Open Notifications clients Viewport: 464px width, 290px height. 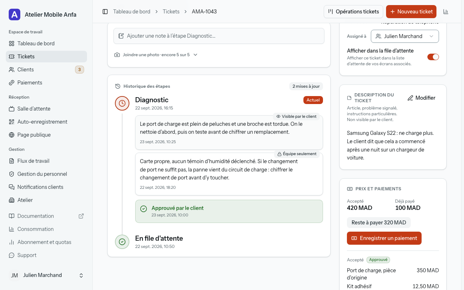(x=46, y=187)
